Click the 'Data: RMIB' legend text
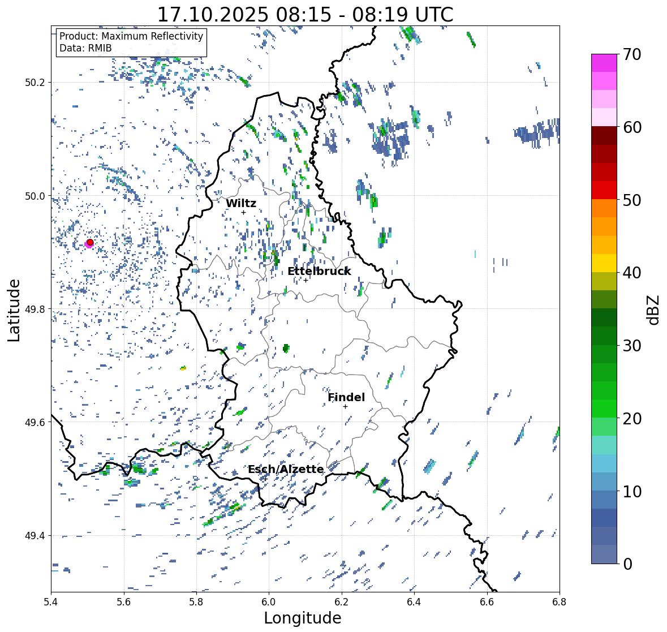This screenshot has height=632, width=667. (x=85, y=48)
